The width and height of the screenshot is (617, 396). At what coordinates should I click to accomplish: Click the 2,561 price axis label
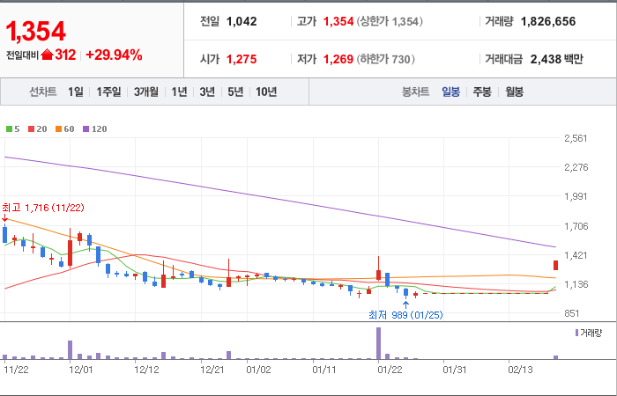point(576,138)
